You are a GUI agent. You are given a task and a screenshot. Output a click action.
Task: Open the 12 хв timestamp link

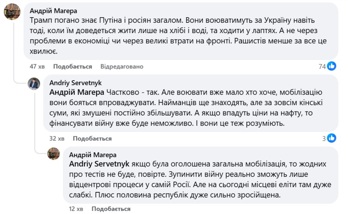click(x=76, y=209)
